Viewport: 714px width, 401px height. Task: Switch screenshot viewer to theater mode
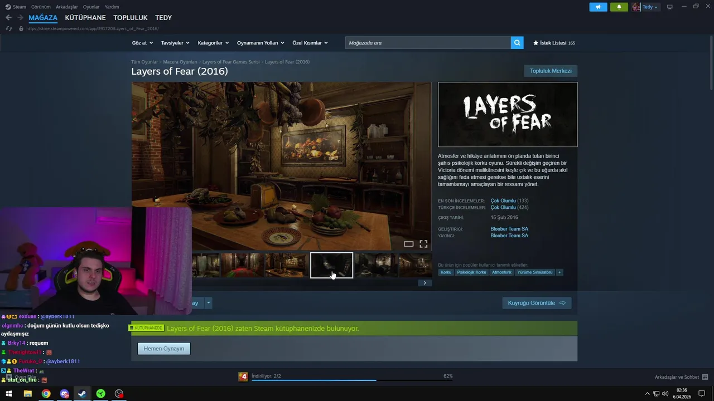point(408,244)
